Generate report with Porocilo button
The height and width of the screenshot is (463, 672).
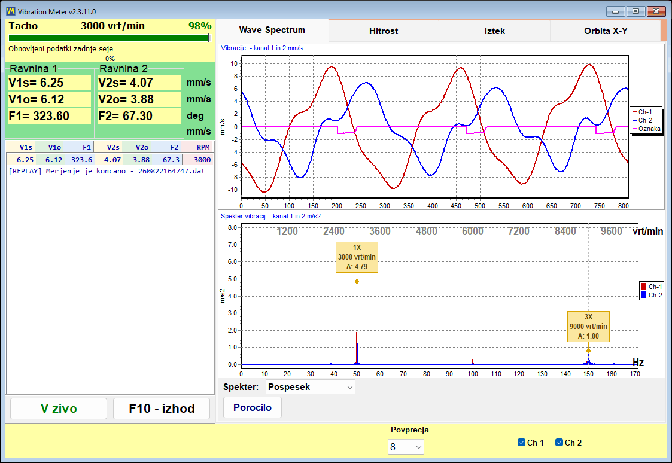coord(253,407)
